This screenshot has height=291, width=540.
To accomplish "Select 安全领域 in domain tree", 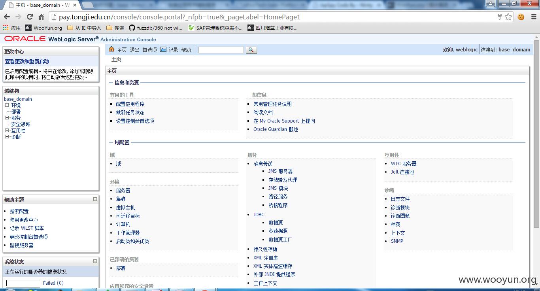I will point(21,124).
